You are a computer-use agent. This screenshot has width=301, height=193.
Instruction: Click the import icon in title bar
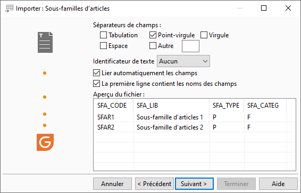9,9
